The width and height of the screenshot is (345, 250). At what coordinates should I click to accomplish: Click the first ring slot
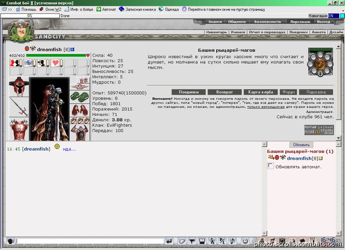pyautogui.click(x=73, y=120)
